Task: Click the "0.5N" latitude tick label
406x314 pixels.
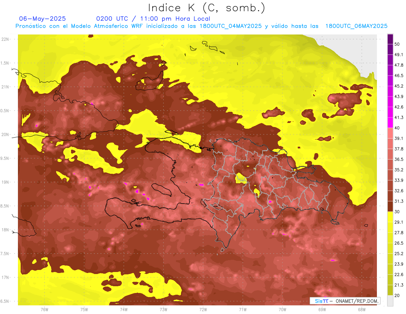Action: (5, 111)
